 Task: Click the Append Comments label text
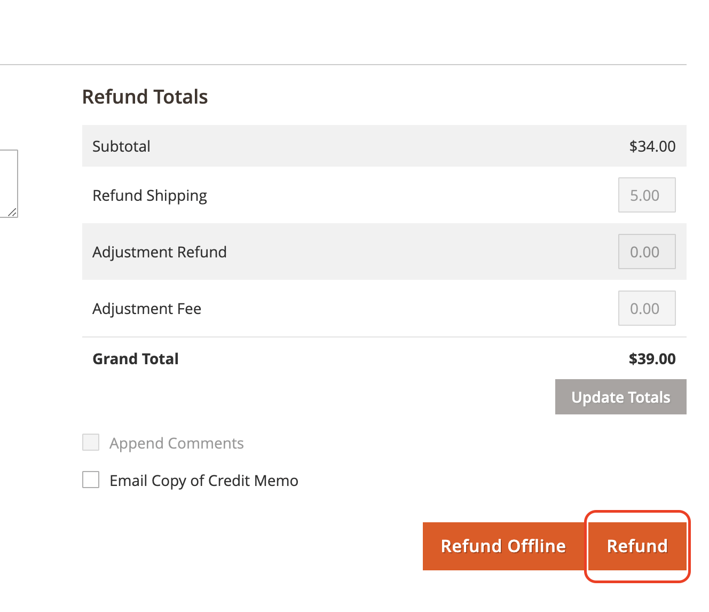click(177, 443)
